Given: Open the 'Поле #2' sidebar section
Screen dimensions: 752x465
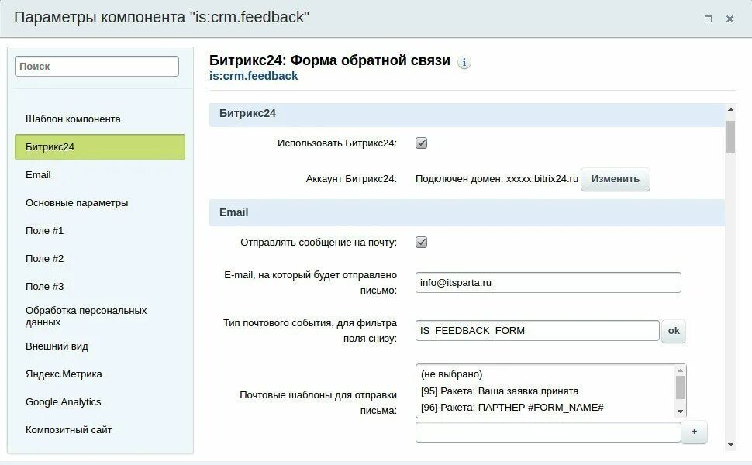Looking at the screenshot, I should click(x=44, y=258).
